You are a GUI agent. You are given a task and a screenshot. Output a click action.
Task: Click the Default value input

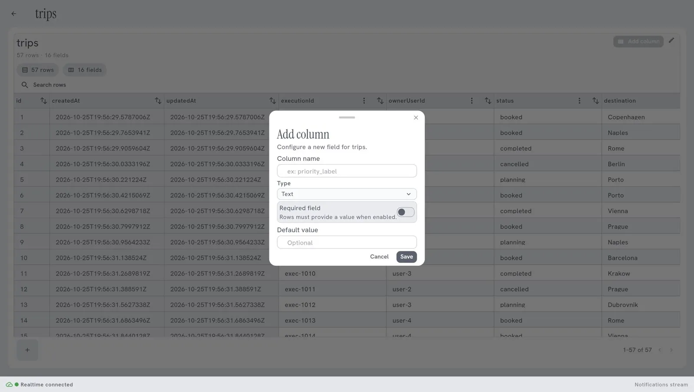point(347,242)
